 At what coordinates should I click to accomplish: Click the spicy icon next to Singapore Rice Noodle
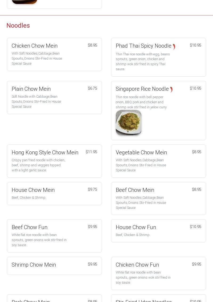click(171, 89)
